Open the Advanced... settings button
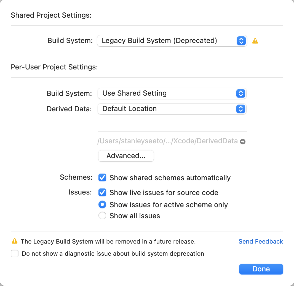The image size is (294, 286). click(126, 156)
